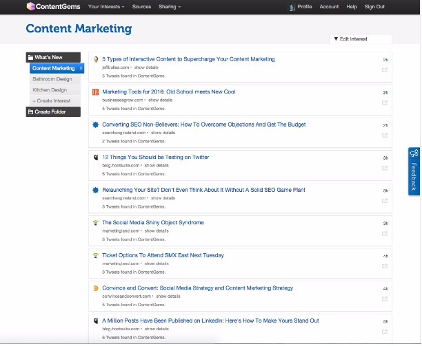
Task: Open Converting SEO Non-Believers article
Action: tap(203, 125)
